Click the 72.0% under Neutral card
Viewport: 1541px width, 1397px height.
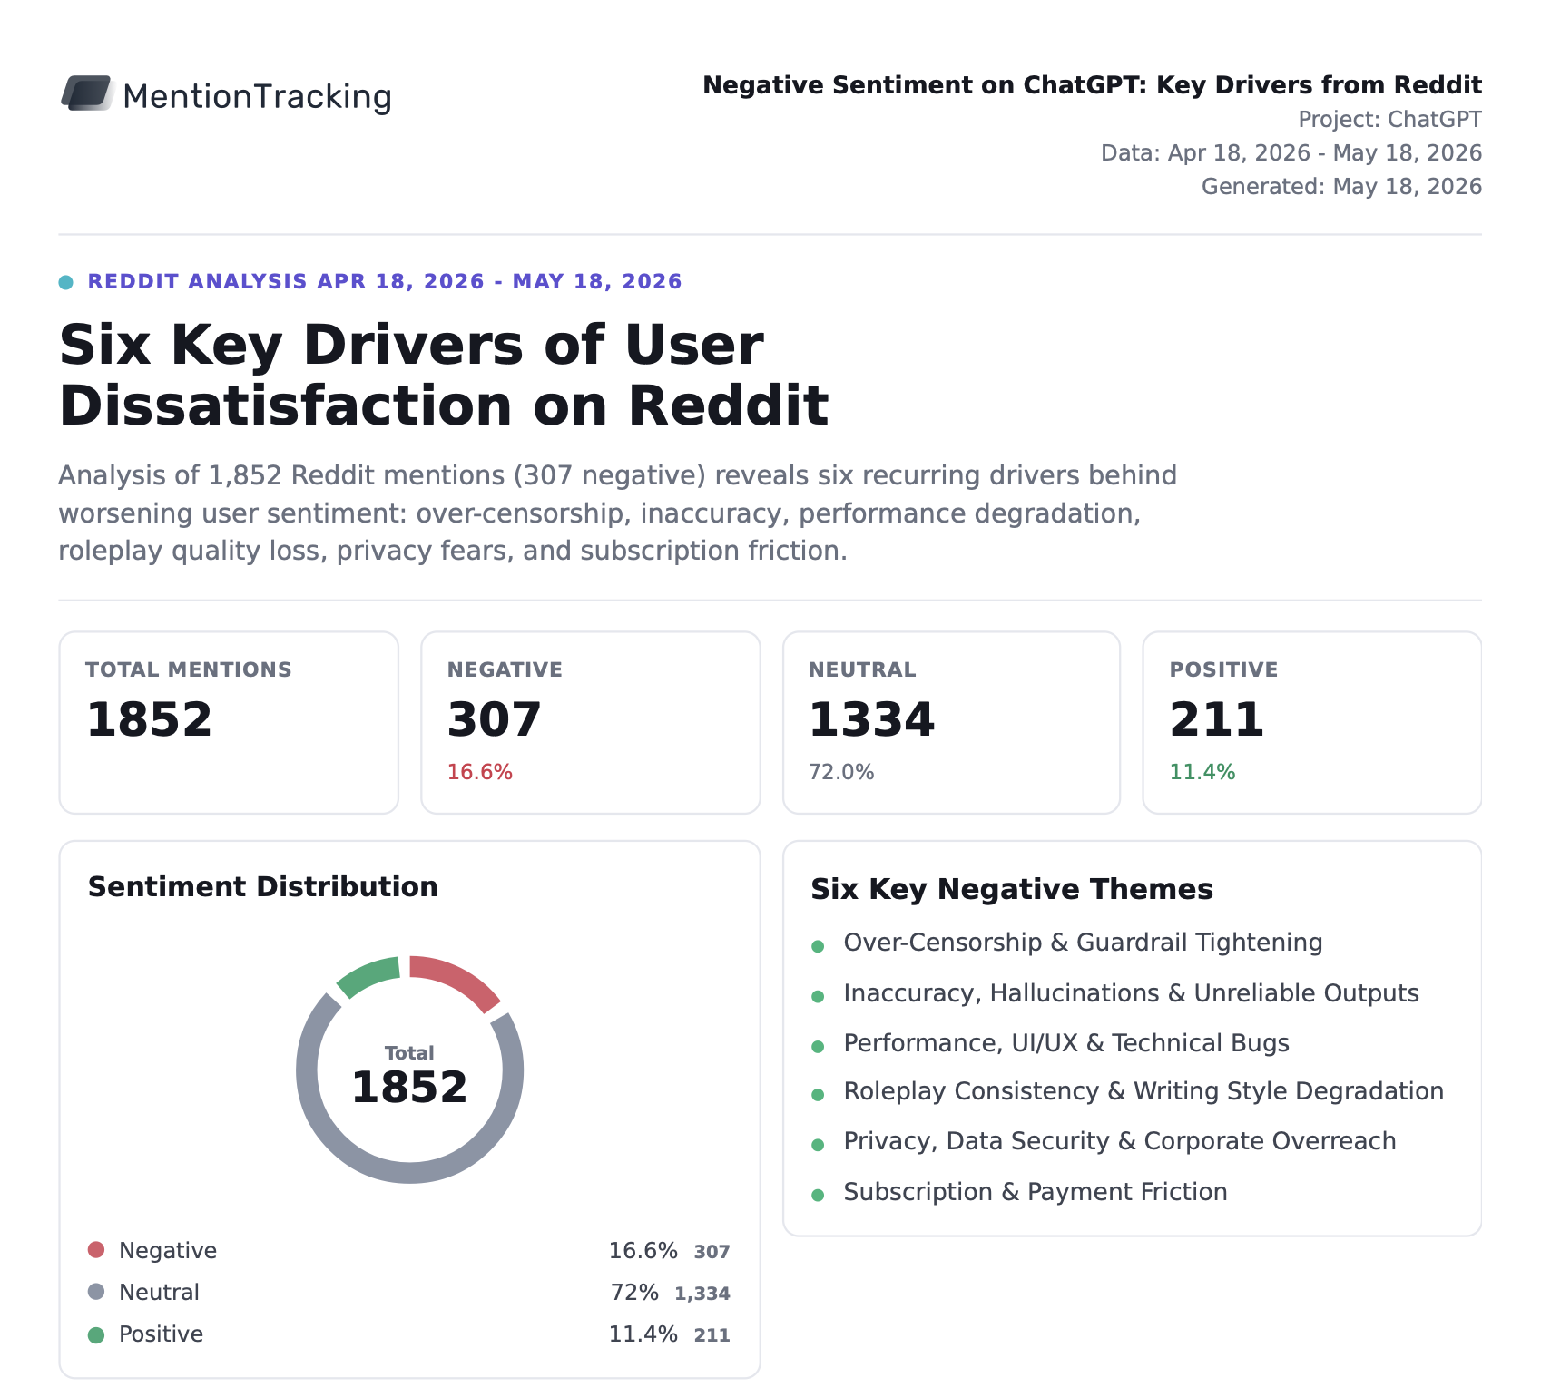(841, 773)
